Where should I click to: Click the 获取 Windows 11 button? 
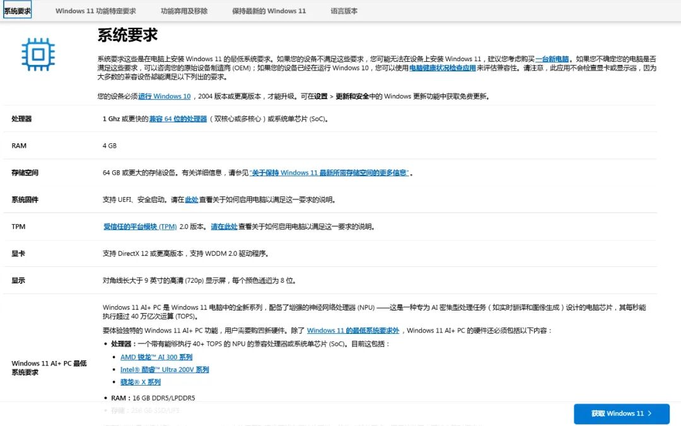click(622, 413)
